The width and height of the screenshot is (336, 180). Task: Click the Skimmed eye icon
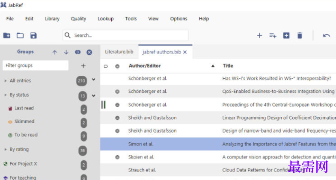point(10,122)
